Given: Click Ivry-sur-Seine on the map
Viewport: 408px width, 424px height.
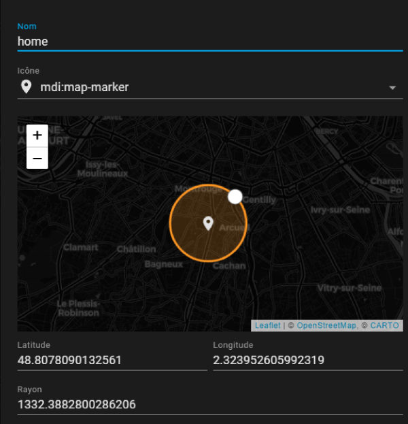Looking at the screenshot, I should [340, 210].
